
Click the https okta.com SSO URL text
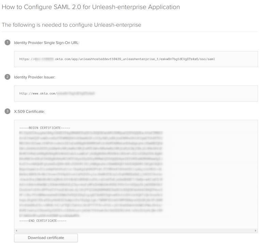click(117, 59)
